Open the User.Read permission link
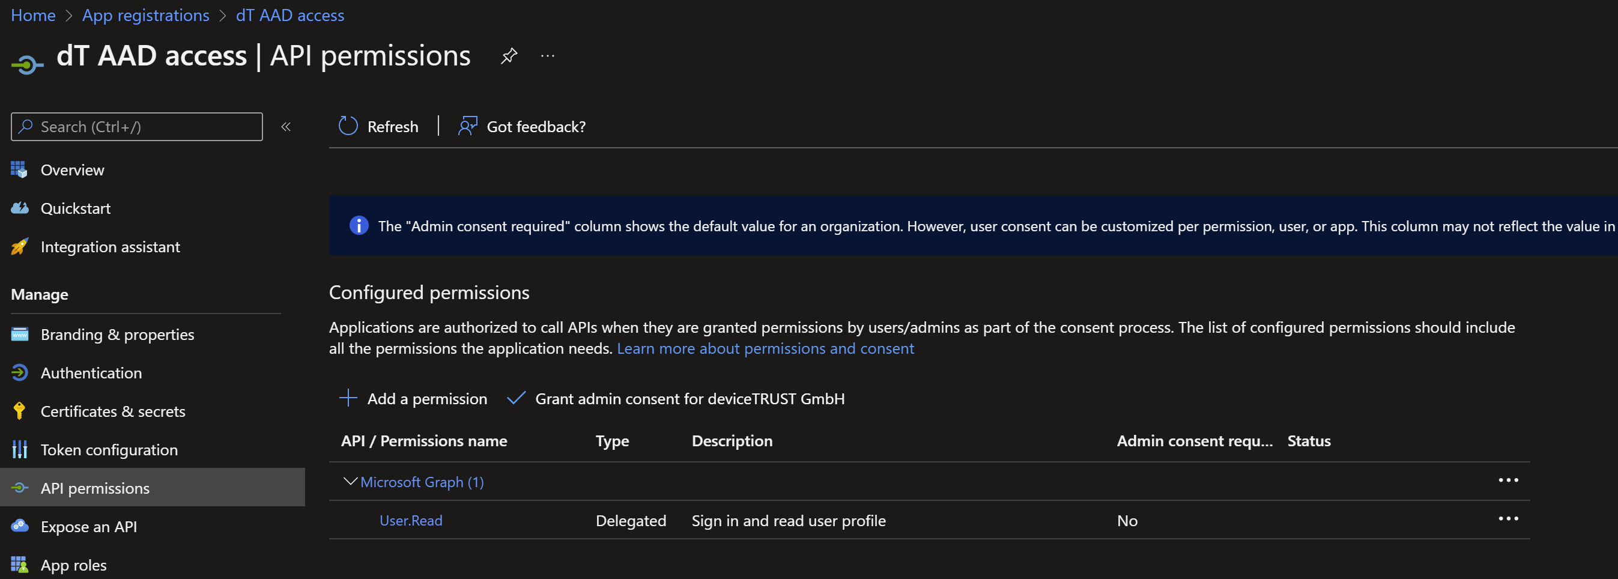Viewport: 1618px width, 579px height. [x=411, y=520]
